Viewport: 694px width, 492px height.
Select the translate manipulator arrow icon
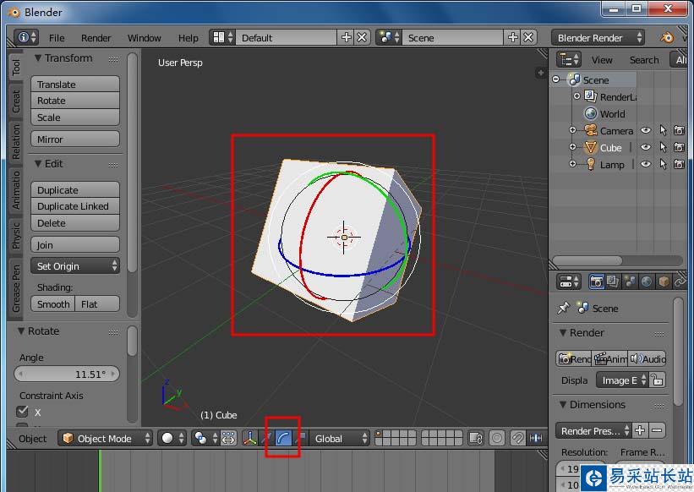click(x=267, y=438)
